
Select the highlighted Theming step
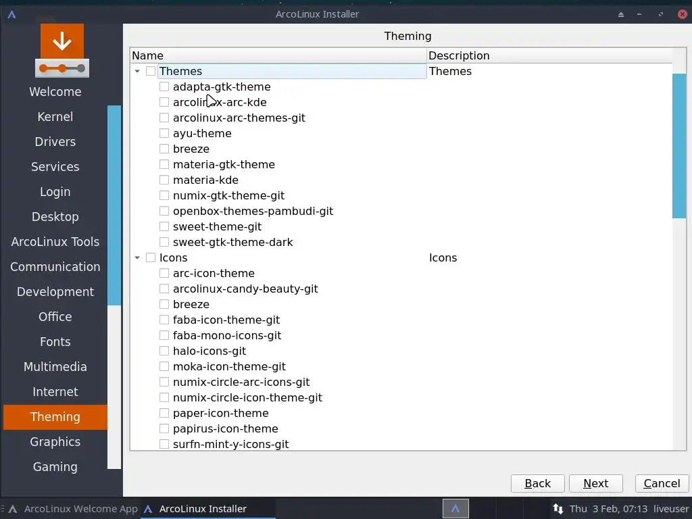coord(55,417)
